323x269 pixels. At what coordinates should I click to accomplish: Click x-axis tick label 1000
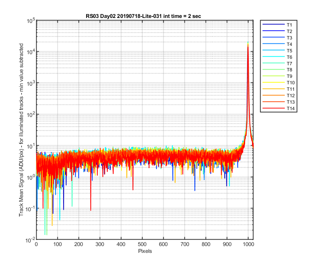(x=248, y=244)
